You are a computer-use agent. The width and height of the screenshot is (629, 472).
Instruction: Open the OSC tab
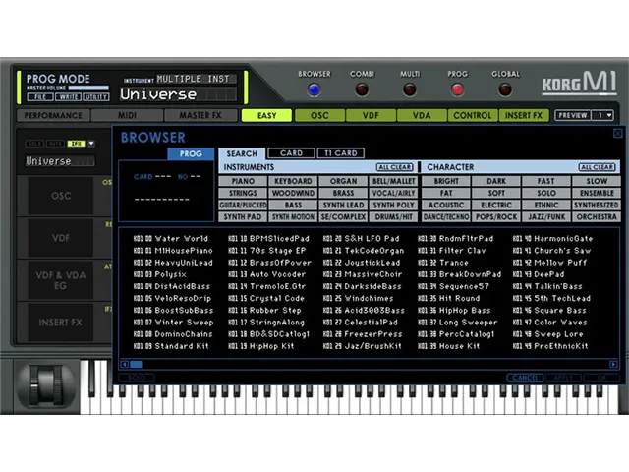[319, 116]
